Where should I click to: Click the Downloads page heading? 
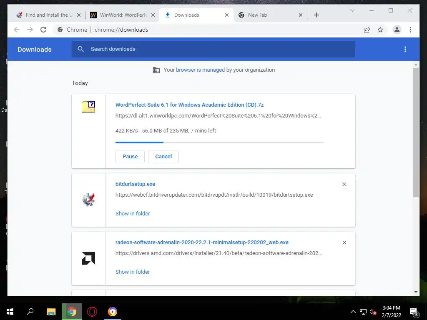[x=34, y=49]
